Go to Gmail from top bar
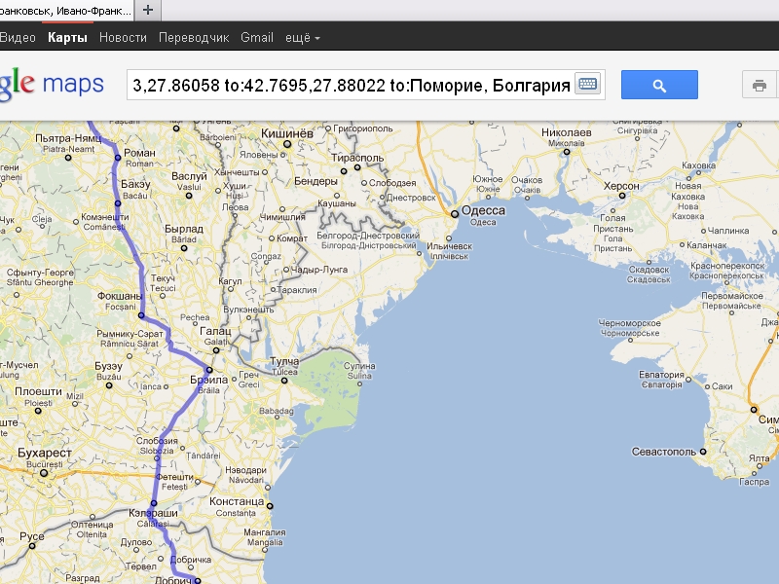 257,38
